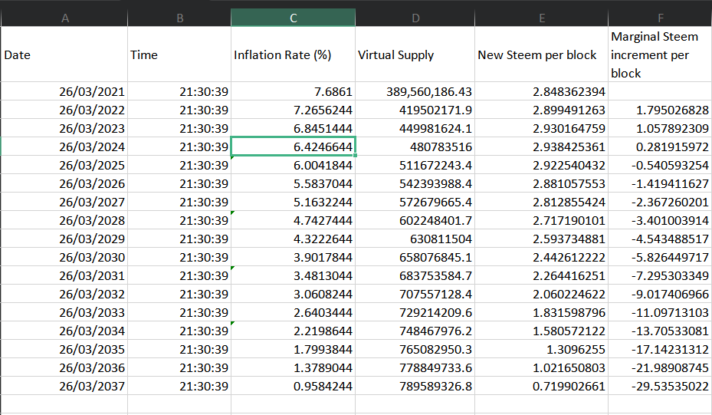This screenshot has width=712, height=415.
Task: Select New Steem cell 1.831598796
Action: coord(541,312)
